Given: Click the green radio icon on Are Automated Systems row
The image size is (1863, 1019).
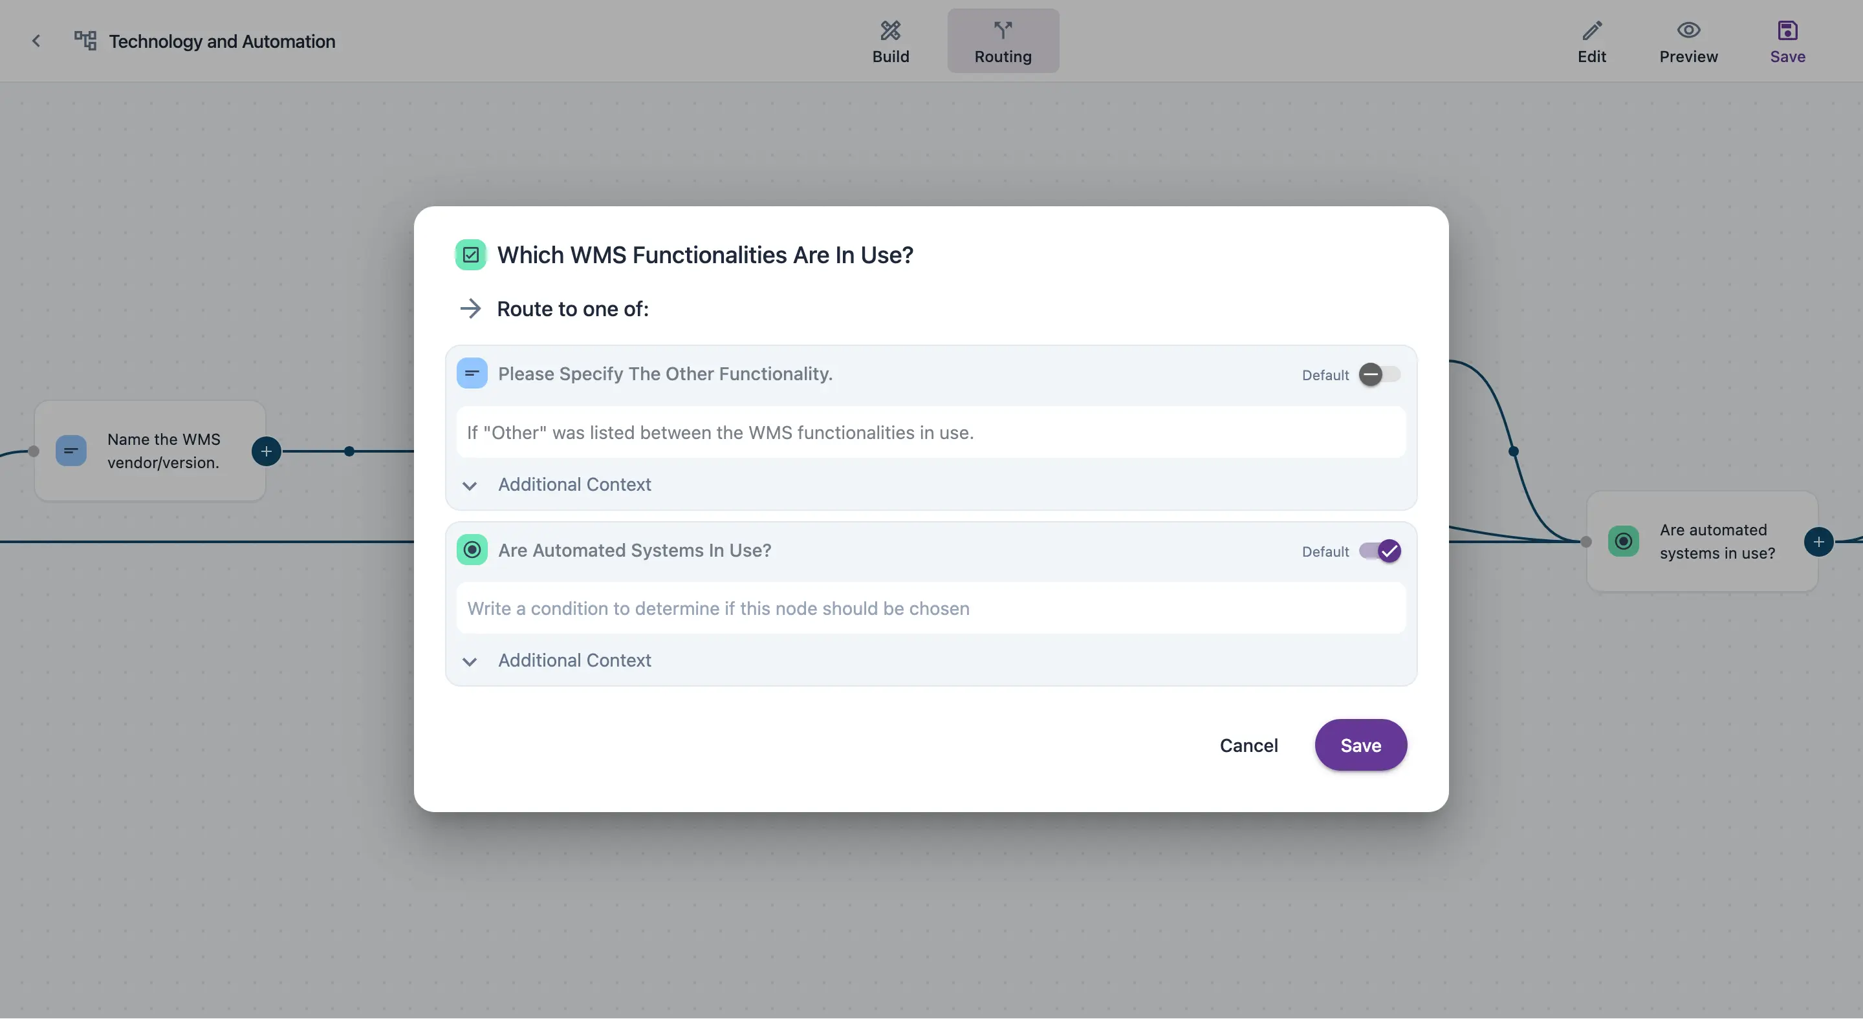Looking at the screenshot, I should (472, 550).
